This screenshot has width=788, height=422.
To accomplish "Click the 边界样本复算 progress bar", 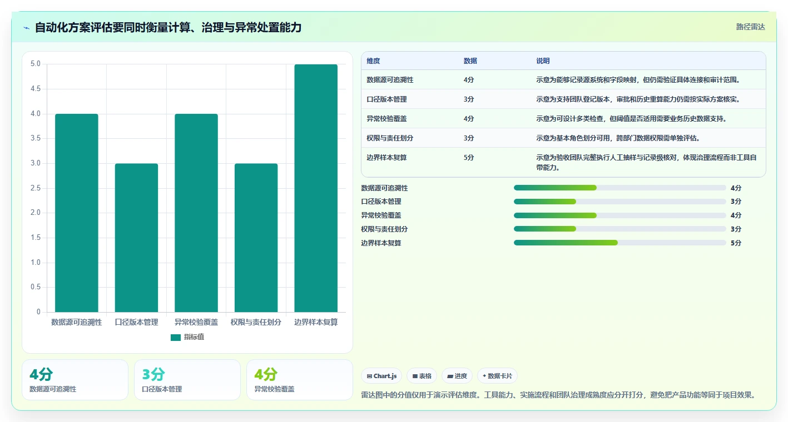I will pyautogui.click(x=620, y=243).
